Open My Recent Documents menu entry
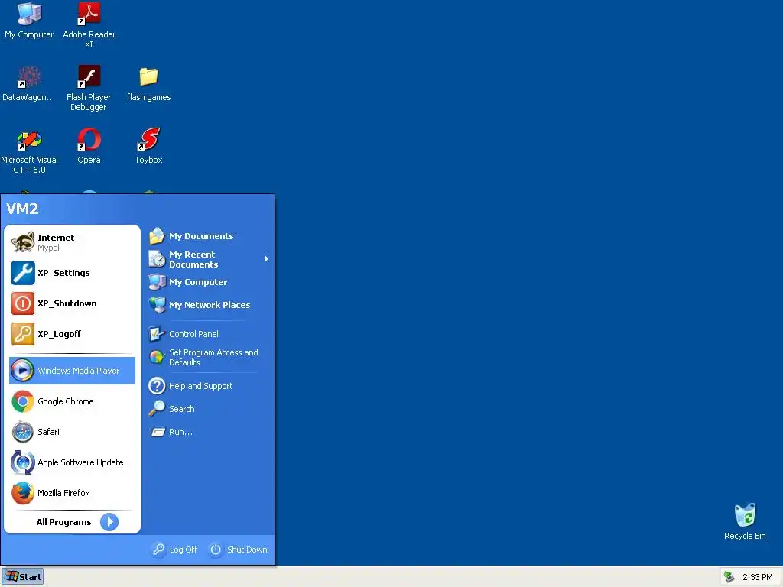Screen dimensions: 783x587 pos(209,259)
